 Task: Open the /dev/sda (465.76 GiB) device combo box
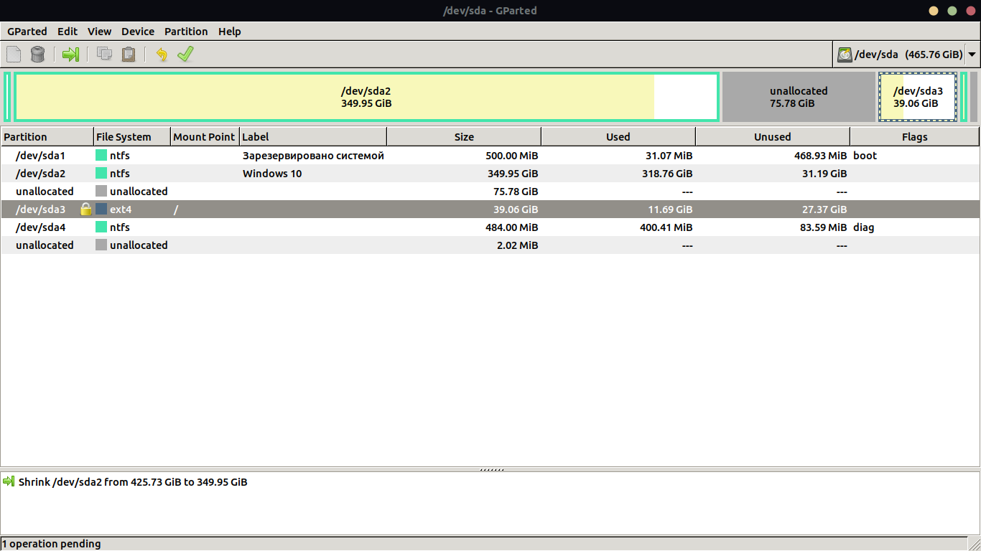pos(906,55)
